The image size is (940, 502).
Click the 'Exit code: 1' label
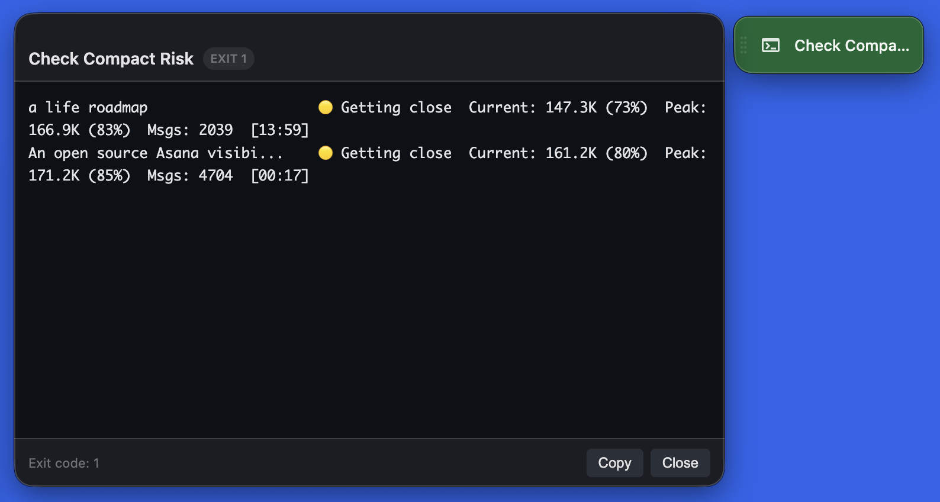click(64, 463)
